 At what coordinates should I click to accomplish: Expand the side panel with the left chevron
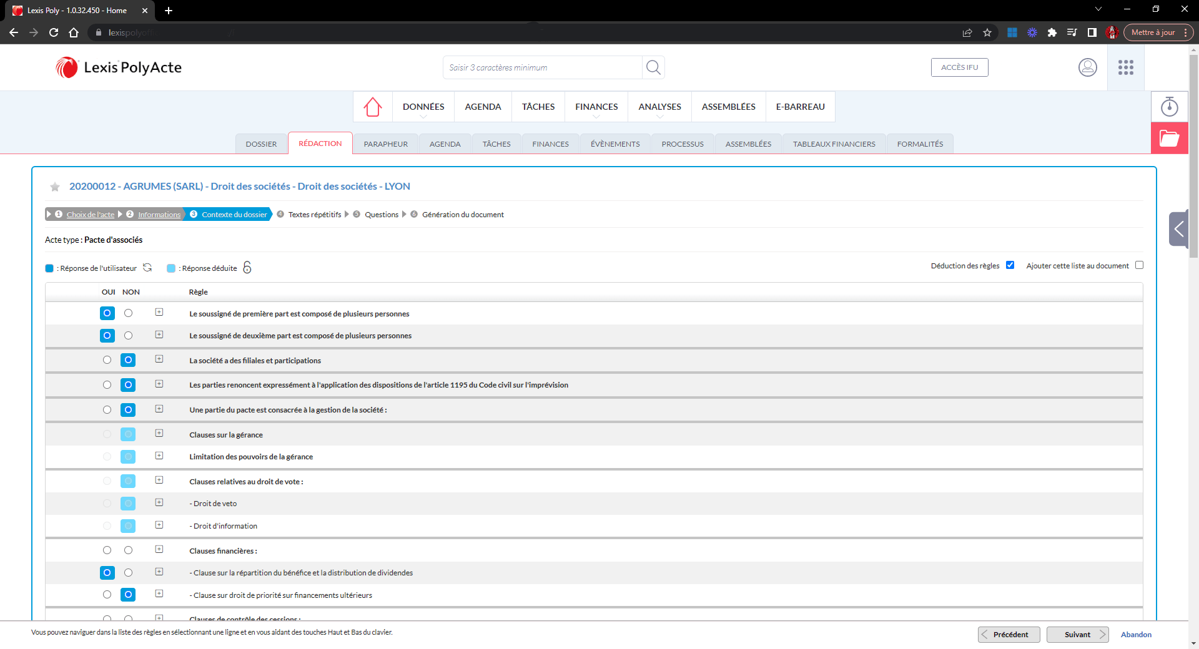coord(1178,229)
